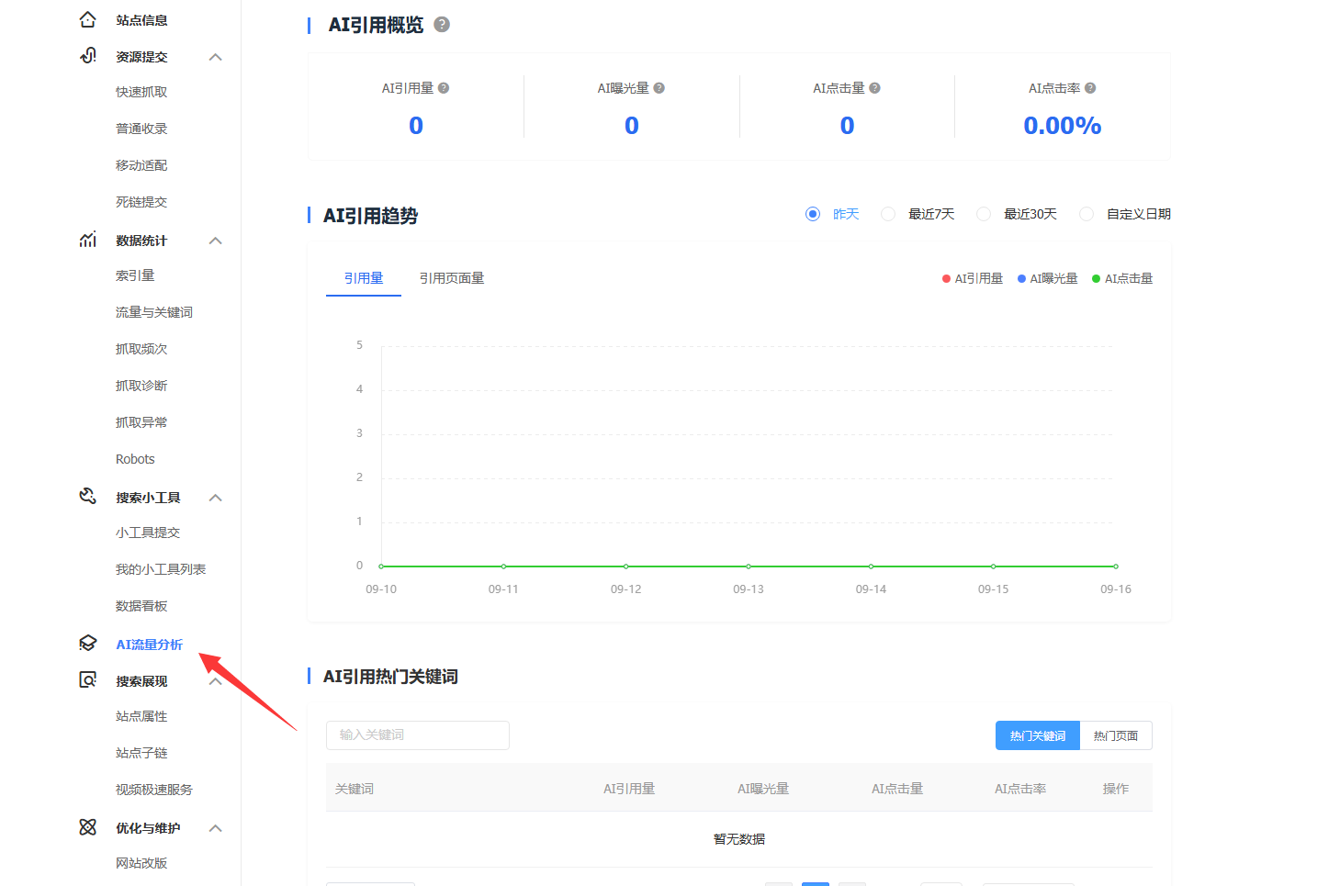Click the 资源提交 section icon

coord(88,56)
